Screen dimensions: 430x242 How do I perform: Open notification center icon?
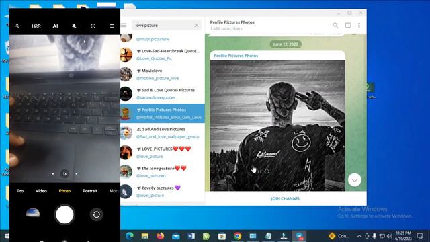[419, 236]
